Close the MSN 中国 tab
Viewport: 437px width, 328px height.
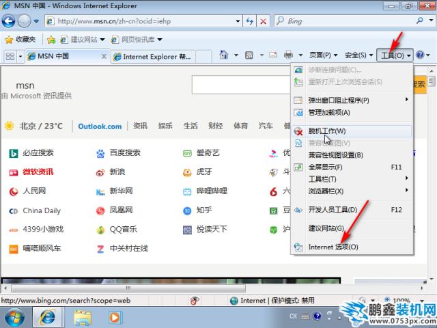[104, 57]
